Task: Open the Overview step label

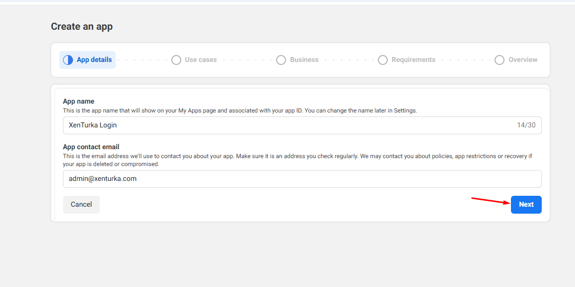Action: click(x=523, y=59)
